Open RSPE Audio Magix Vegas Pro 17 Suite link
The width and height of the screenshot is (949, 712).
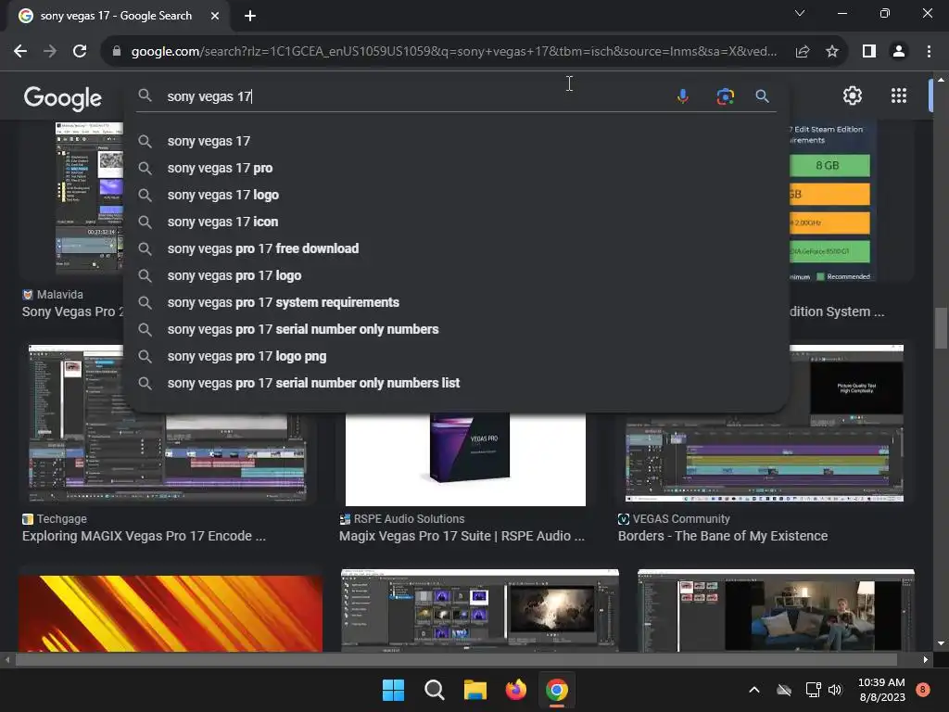tap(462, 537)
